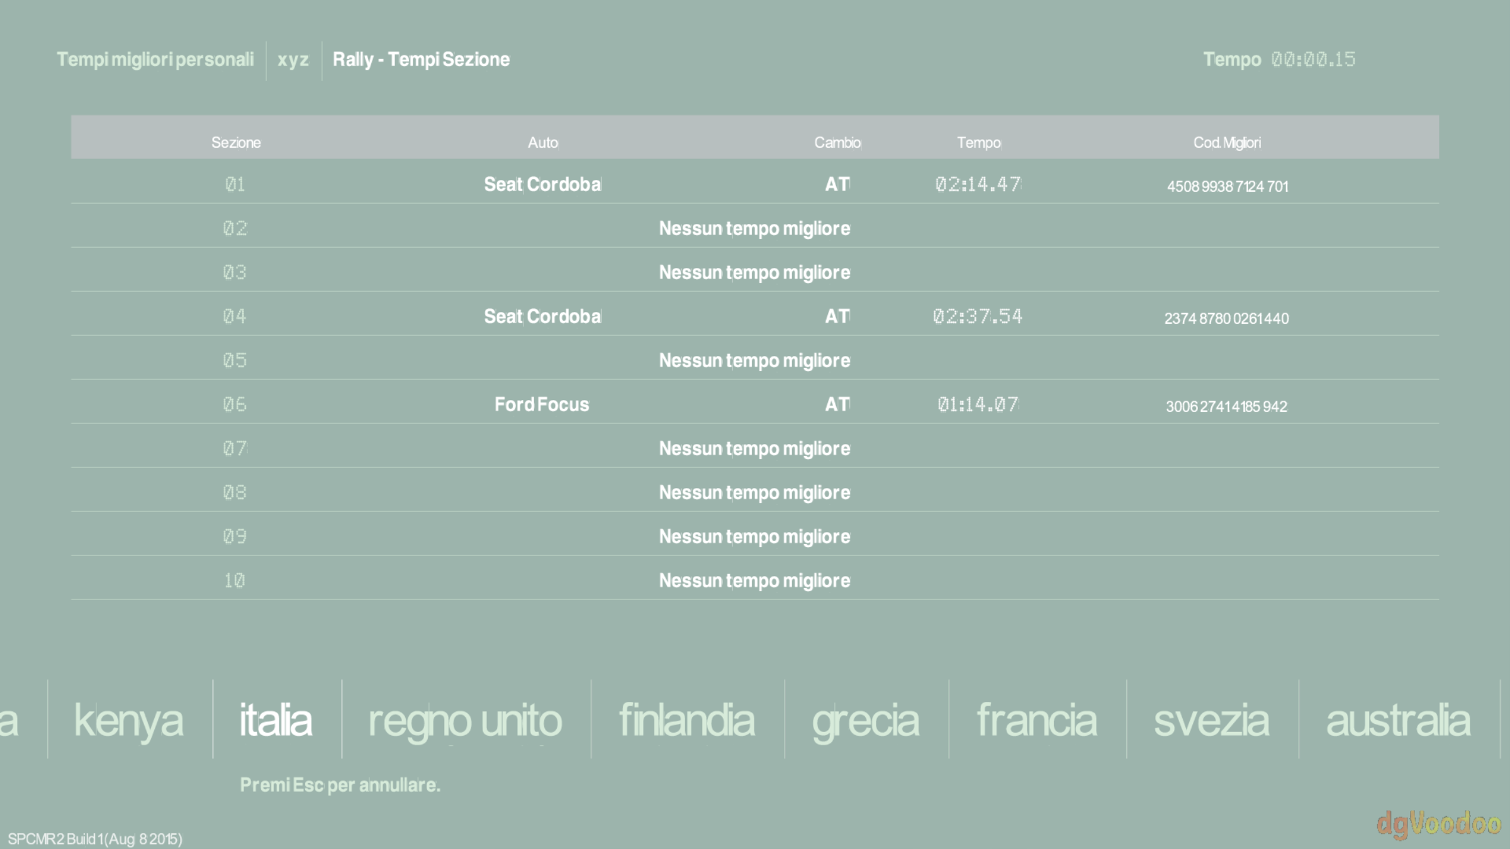The image size is (1510, 849).
Task: Choose the svezia country tab
Action: [1211, 720]
